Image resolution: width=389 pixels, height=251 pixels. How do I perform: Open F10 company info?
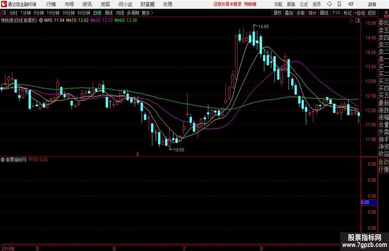(x=336, y=13)
